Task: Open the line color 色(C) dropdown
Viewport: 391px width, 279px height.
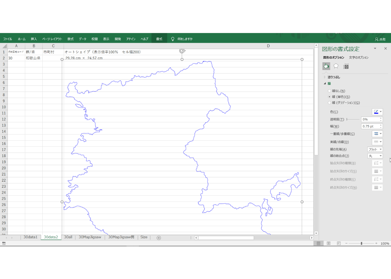Action: [x=377, y=112]
